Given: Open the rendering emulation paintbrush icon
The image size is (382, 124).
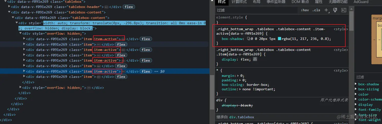Looking at the screenshot, I should tap(335, 10).
